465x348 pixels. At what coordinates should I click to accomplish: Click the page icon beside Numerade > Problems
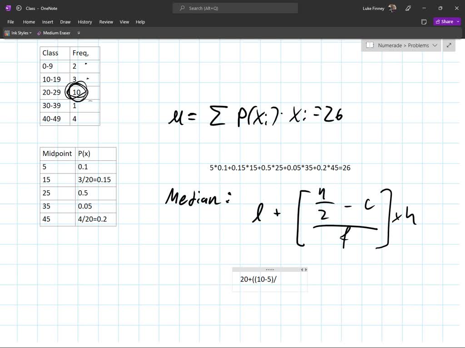click(370, 45)
